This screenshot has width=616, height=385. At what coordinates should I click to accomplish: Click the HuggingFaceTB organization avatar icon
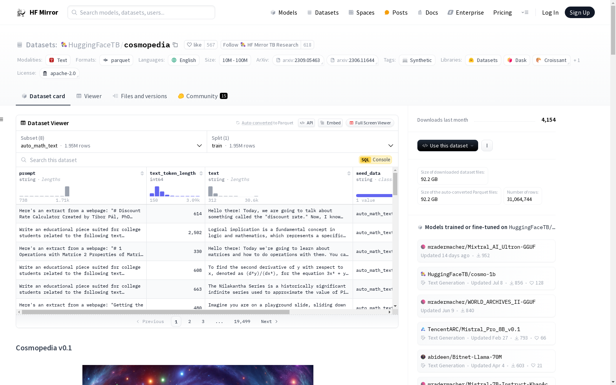[x=64, y=45]
